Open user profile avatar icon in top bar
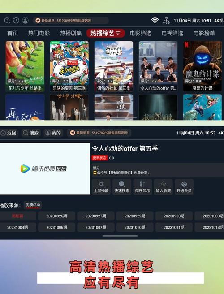Screen dimensions: 224x294 tap(25, 20)
